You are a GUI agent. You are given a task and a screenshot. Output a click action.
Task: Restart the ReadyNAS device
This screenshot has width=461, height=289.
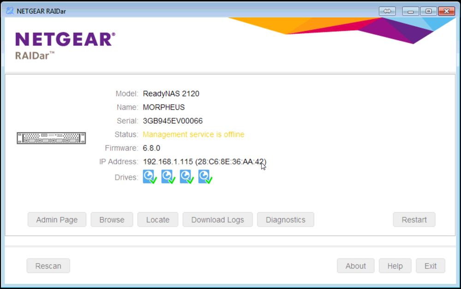(414, 220)
